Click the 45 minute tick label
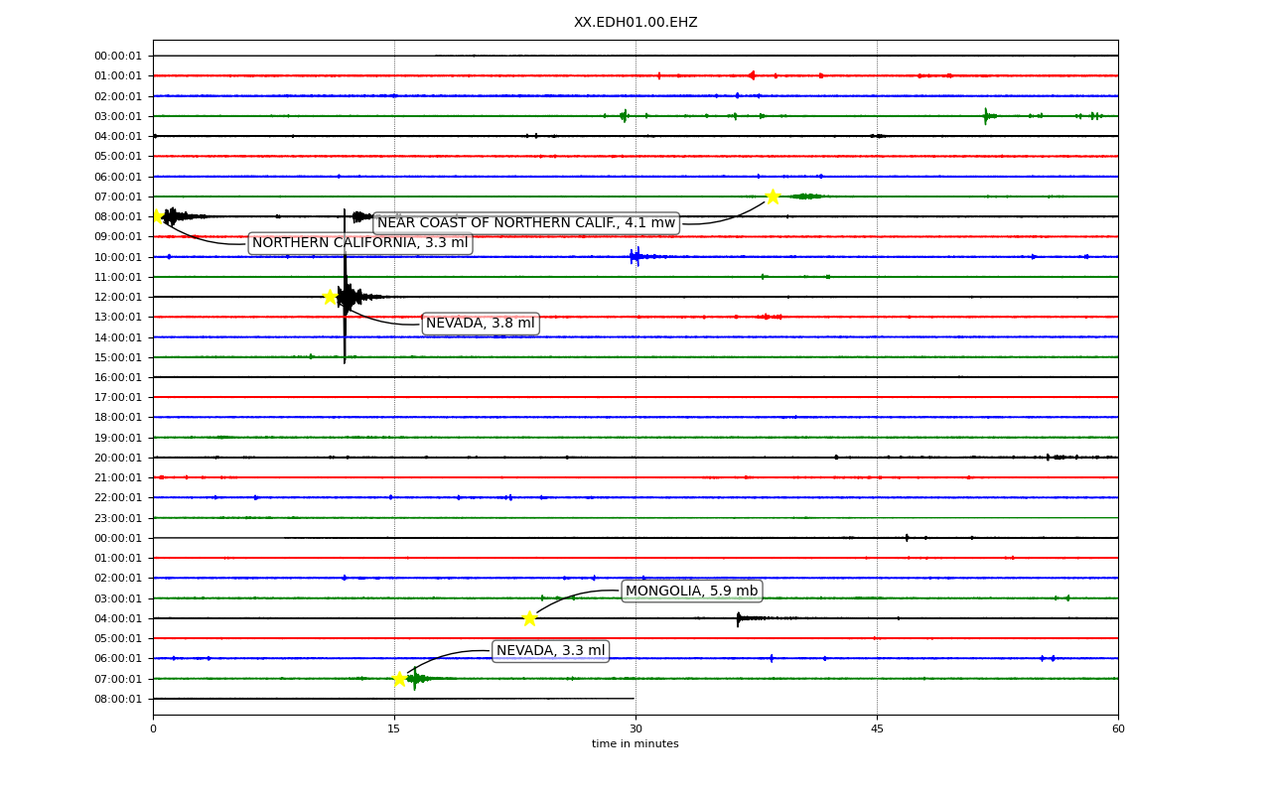1271x794 pixels. point(877,729)
